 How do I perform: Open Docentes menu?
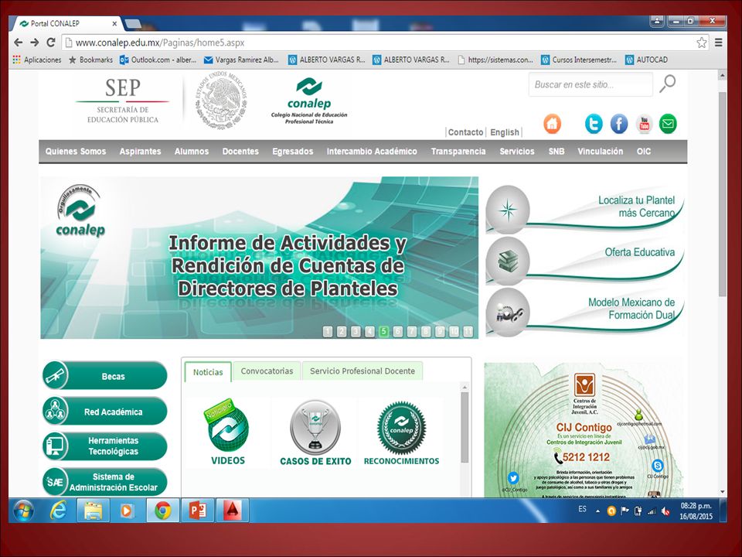pyautogui.click(x=240, y=152)
